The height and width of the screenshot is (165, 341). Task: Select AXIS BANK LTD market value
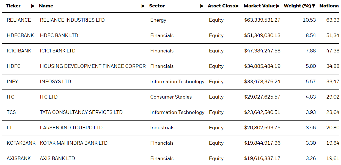(x=262, y=158)
